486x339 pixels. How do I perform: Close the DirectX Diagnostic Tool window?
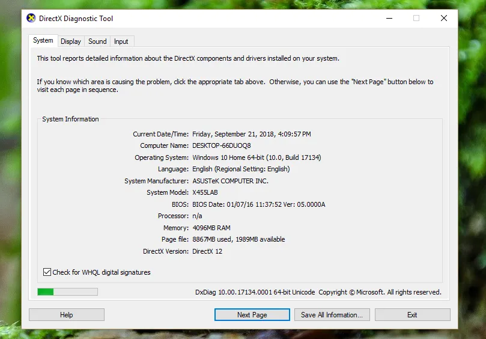pos(444,18)
